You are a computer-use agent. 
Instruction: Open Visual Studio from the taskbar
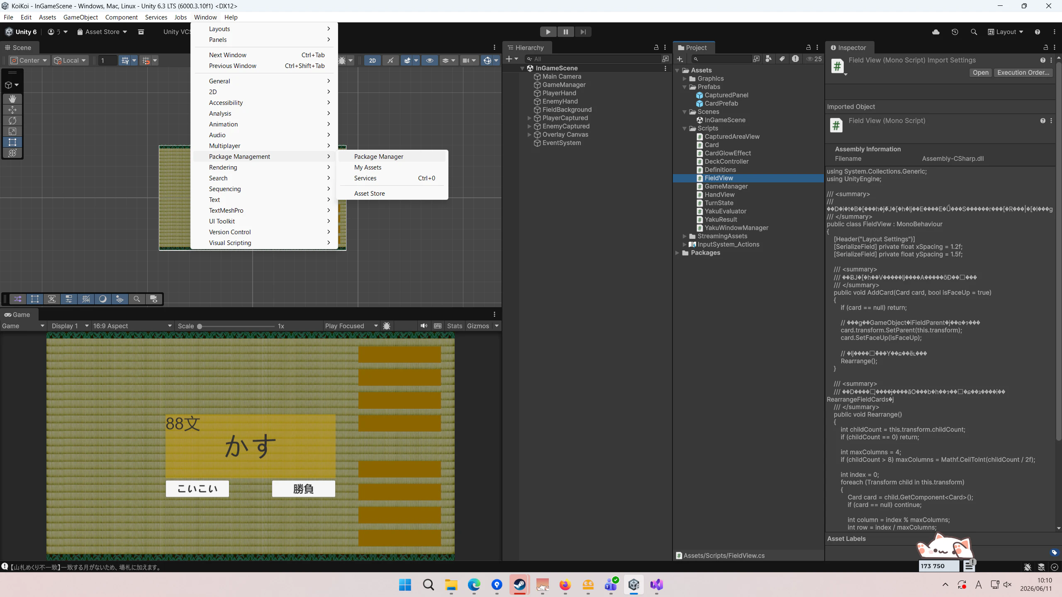pyautogui.click(x=656, y=585)
